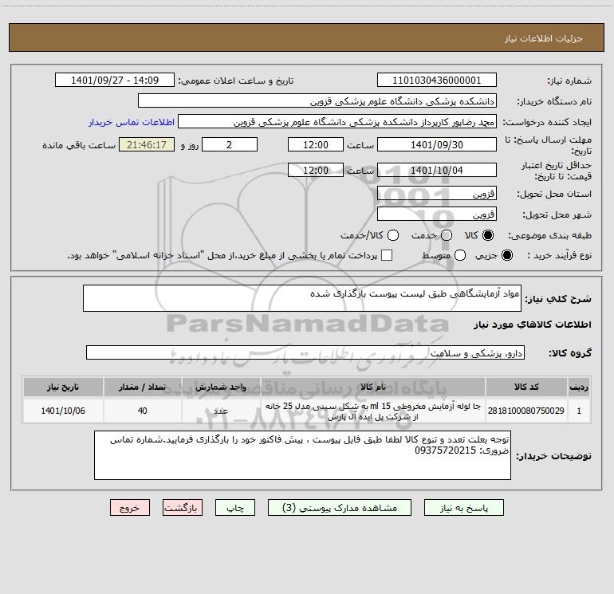Click the product name cell in row 1
The image size is (614, 594).
coord(373,411)
